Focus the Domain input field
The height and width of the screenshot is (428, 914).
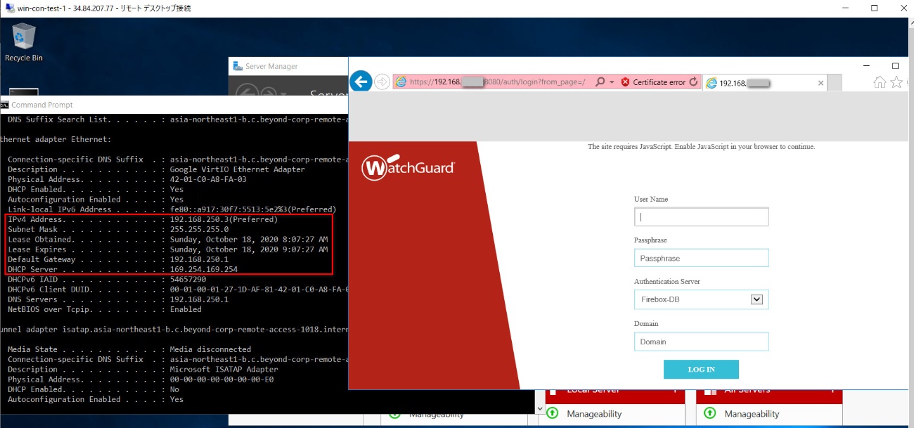(x=701, y=342)
